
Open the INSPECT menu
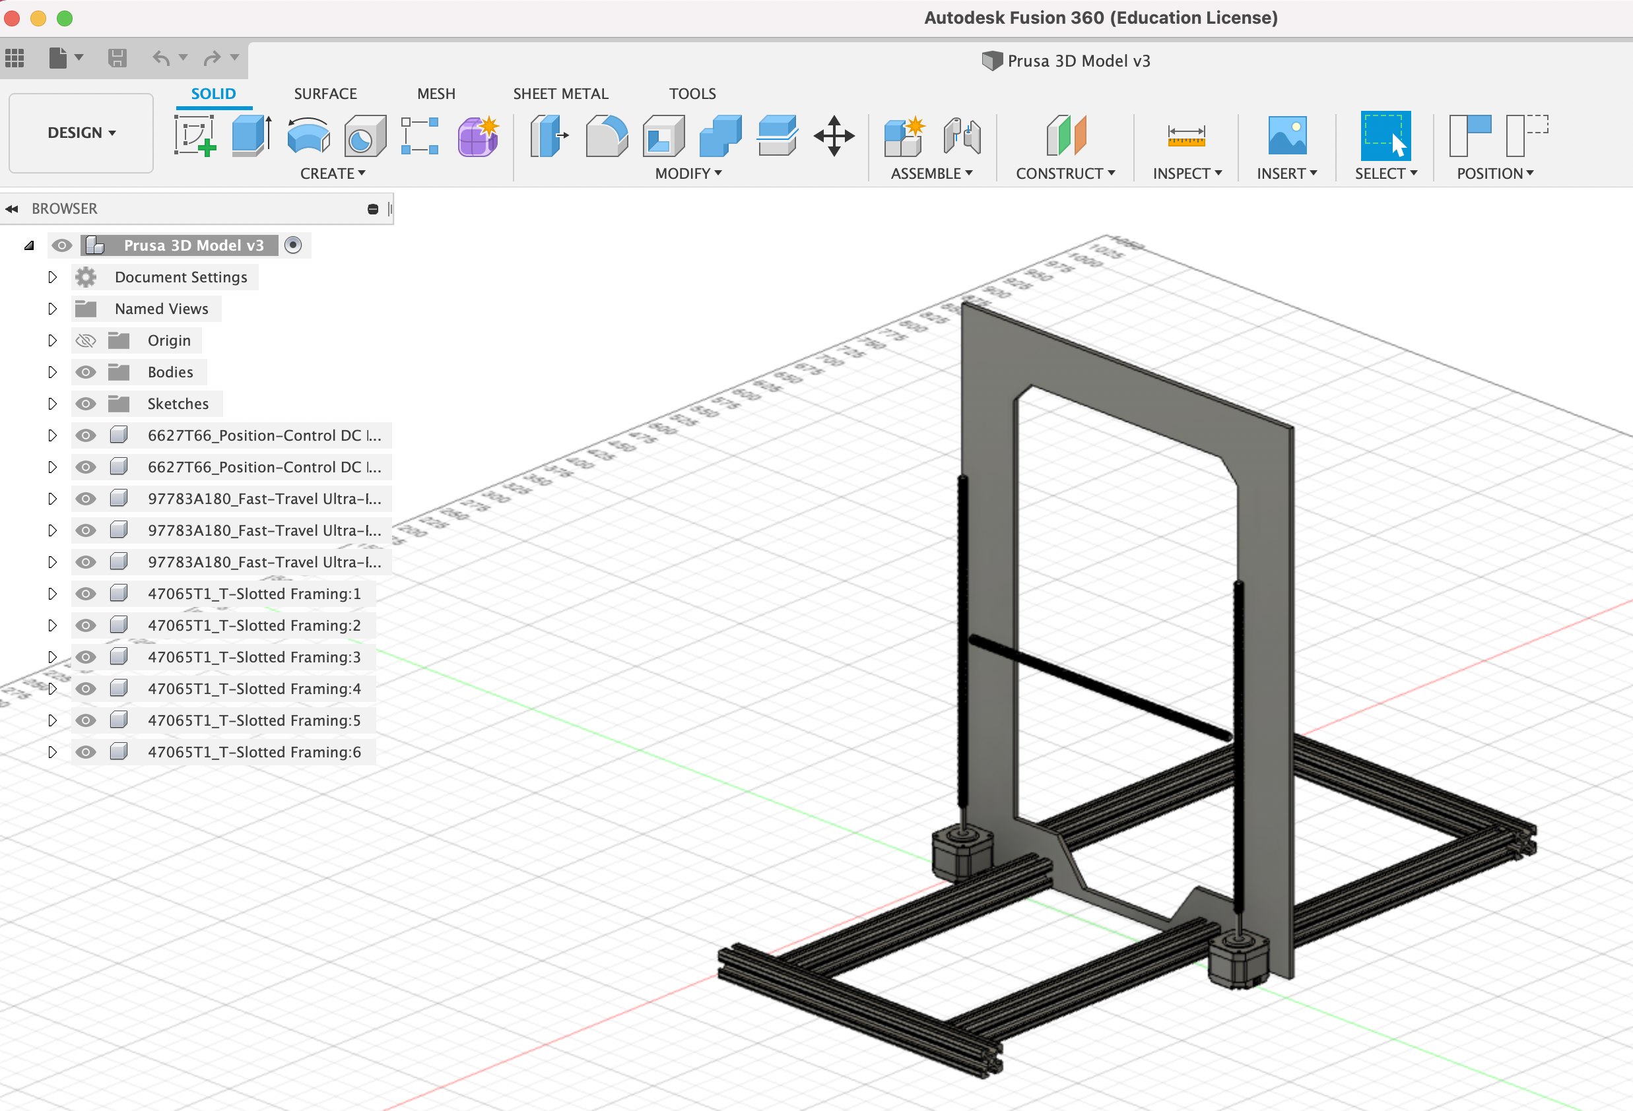[1187, 174]
